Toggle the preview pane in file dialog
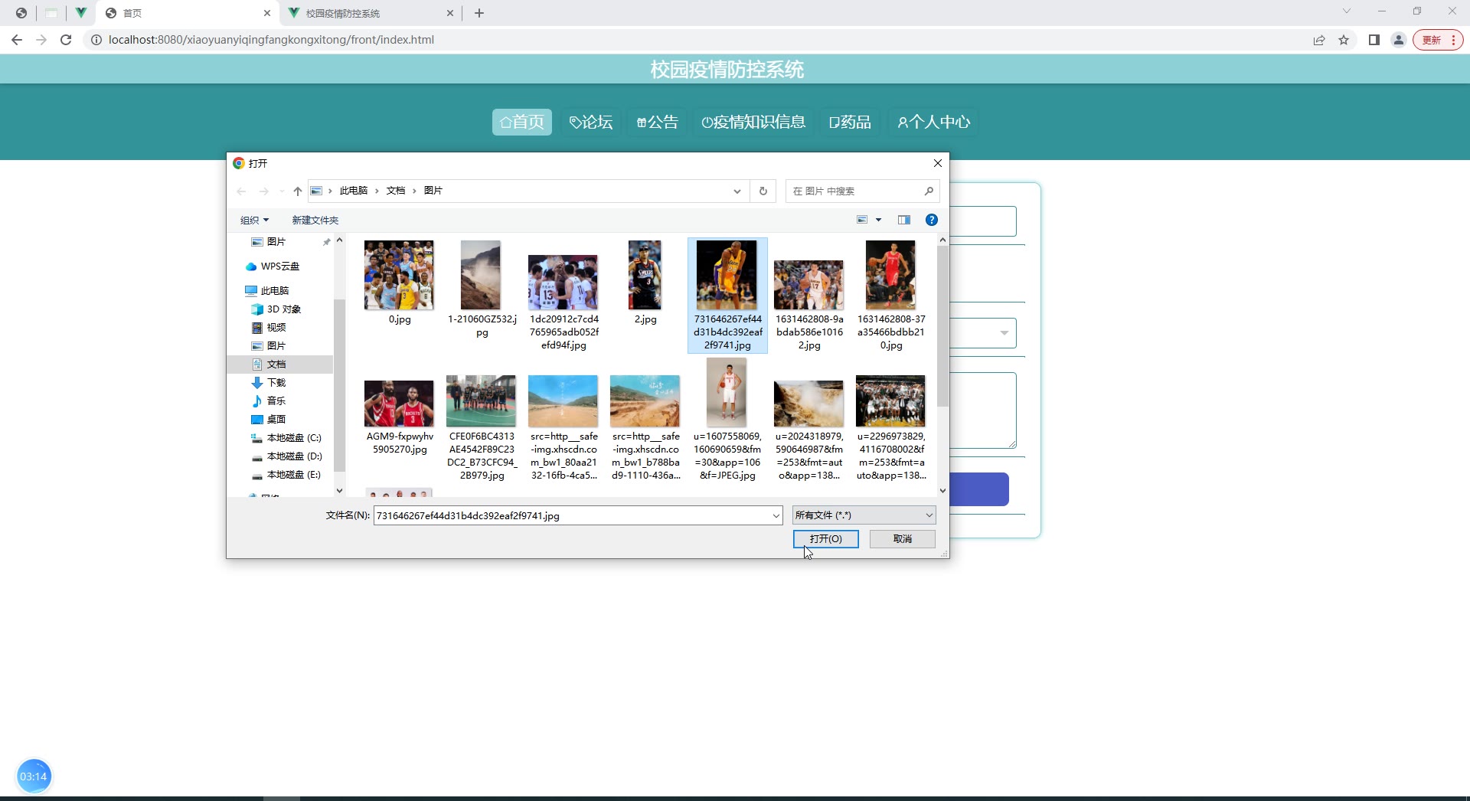This screenshot has width=1470, height=801. 904,220
